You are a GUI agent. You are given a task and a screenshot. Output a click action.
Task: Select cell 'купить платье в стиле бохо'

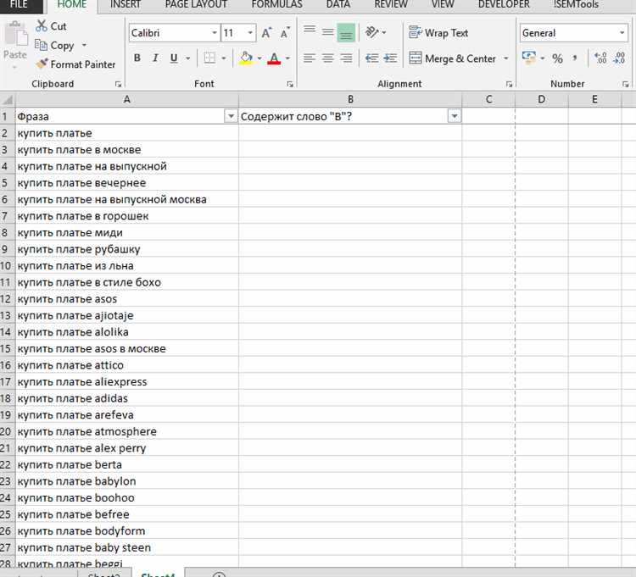pos(127,282)
